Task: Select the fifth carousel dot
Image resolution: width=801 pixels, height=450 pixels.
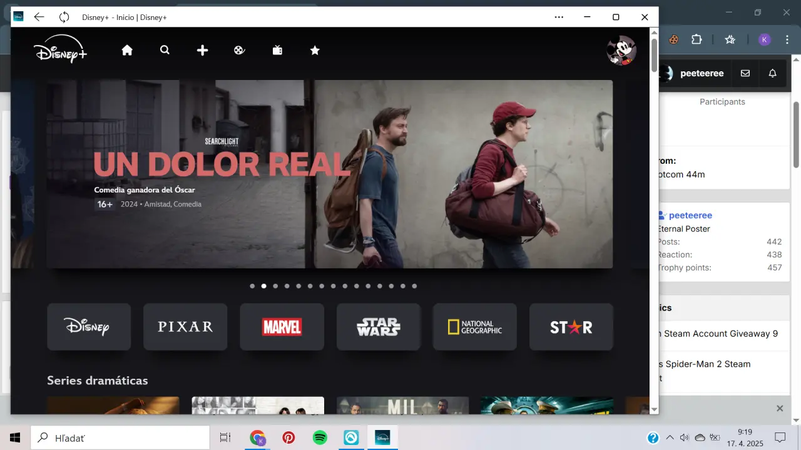Action: [298, 286]
